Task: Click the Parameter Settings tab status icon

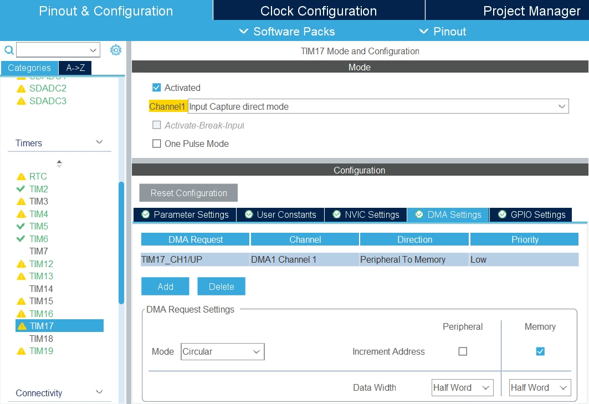Action: 145,214
